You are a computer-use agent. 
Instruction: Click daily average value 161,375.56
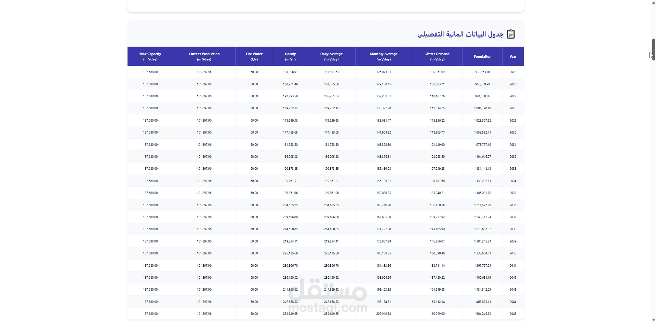tap(331, 84)
